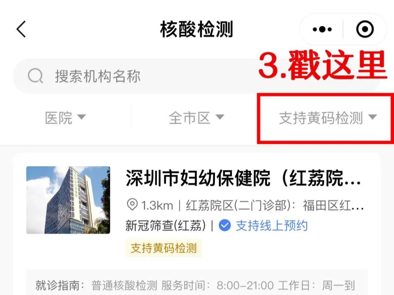Click the search magnifier icon
This screenshot has width=394, height=295.
point(35,76)
